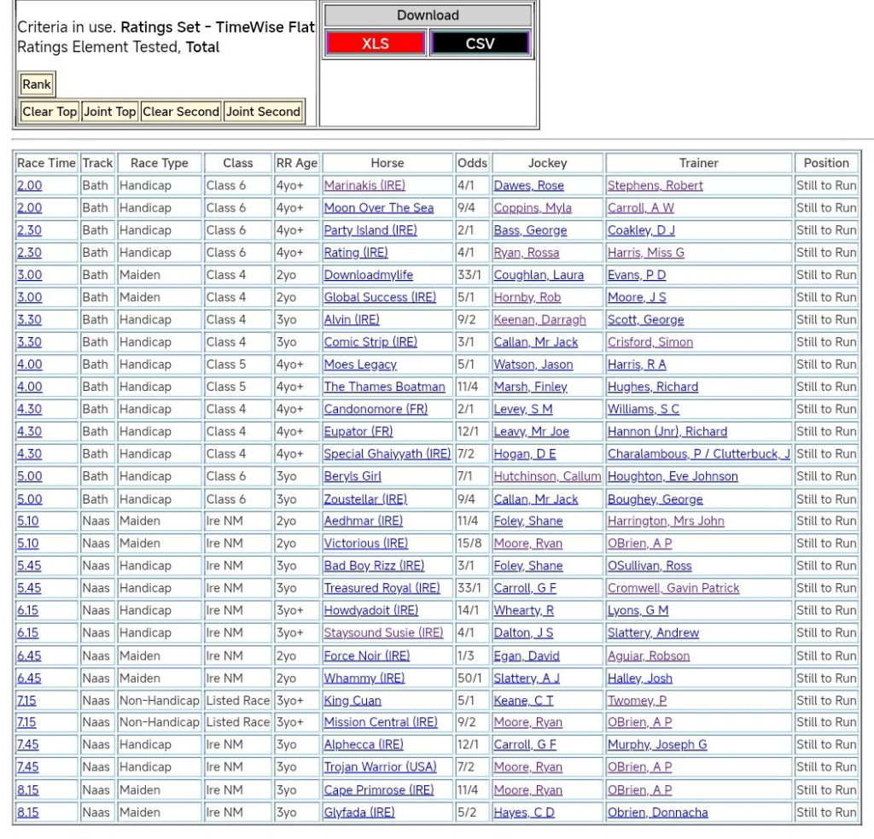Viewport: 874px width, 839px height.
Task: Open King Cuan horse link
Action: point(353,701)
